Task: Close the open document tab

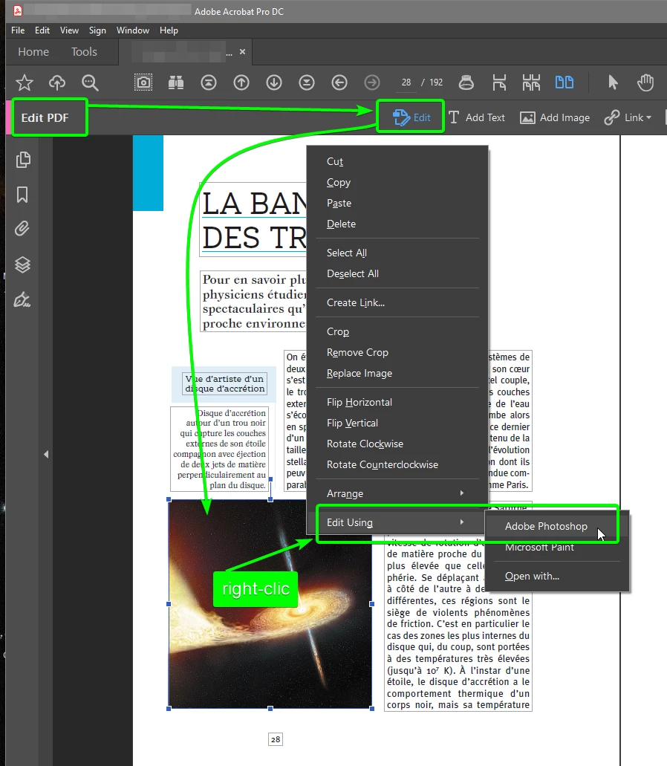Action: tap(243, 52)
